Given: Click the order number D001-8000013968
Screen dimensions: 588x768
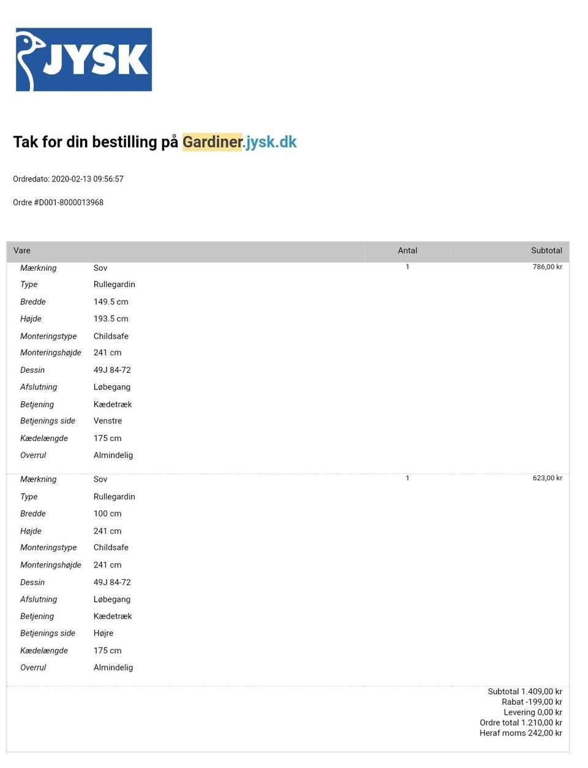Looking at the screenshot, I should click(x=71, y=202).
